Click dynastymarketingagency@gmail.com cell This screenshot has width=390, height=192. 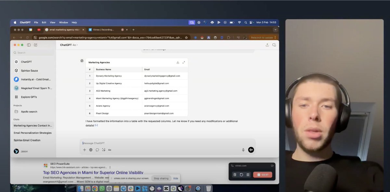tap(162, 76)
